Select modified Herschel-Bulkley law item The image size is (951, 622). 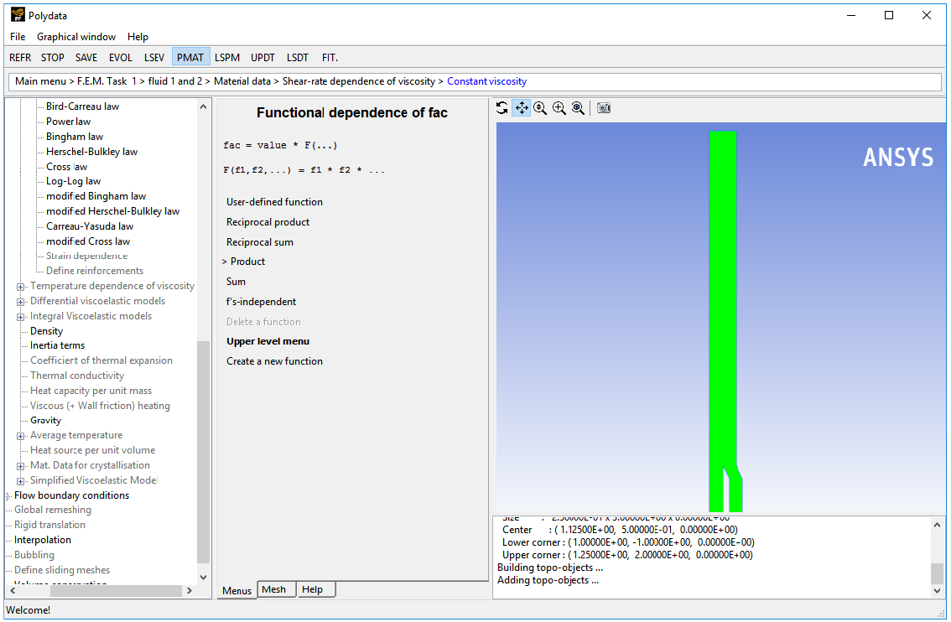click(x=113, y=211)
